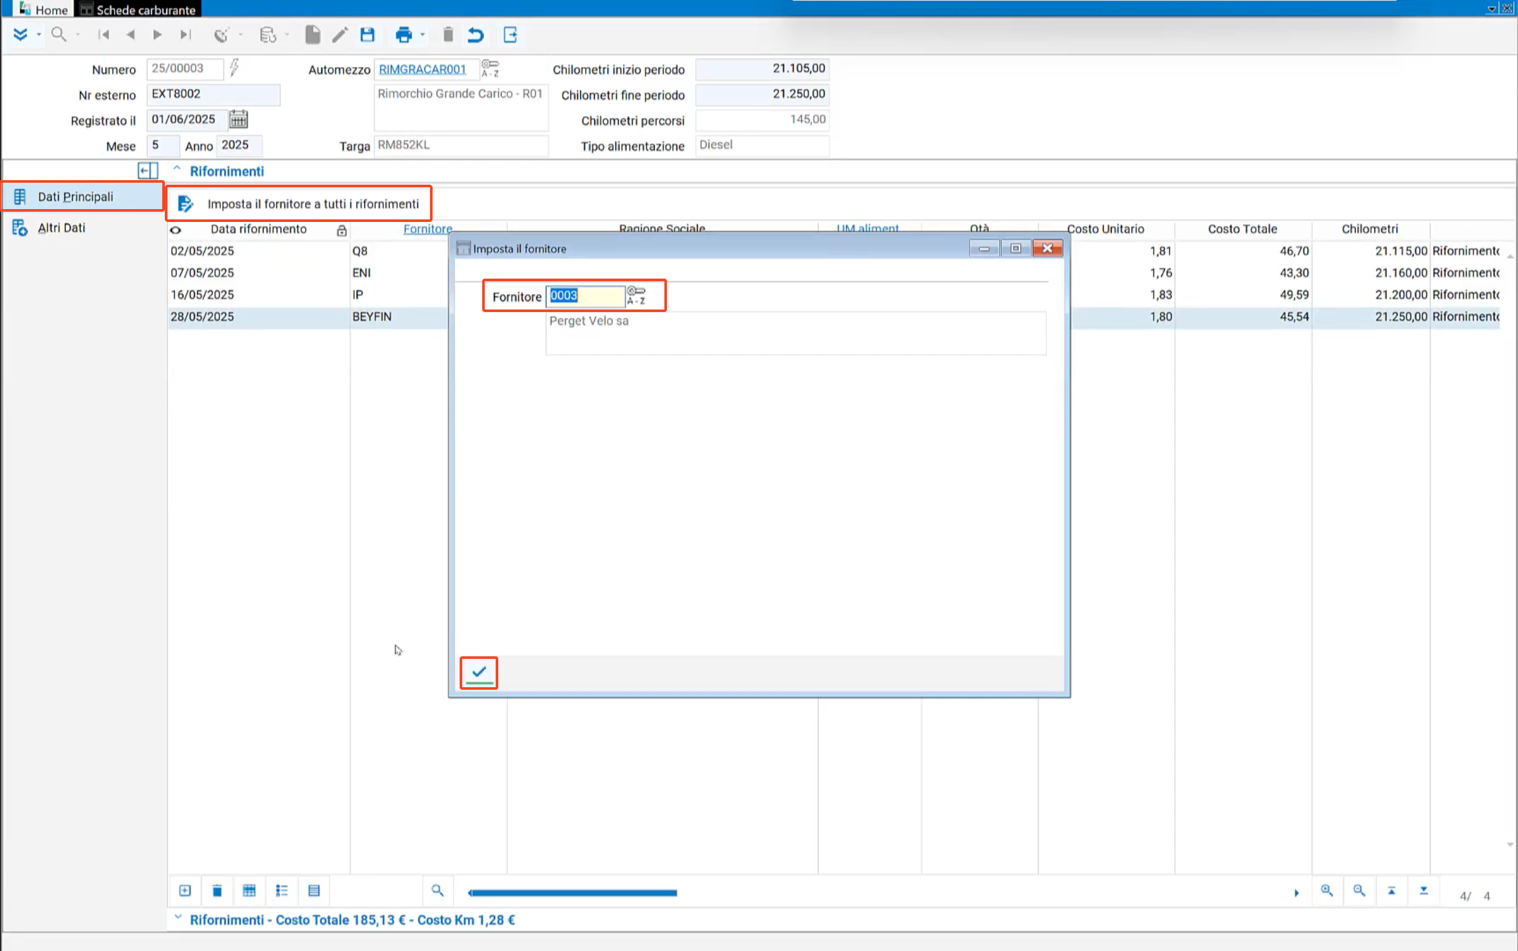
Task: Switch to the Schede carburante tab
Action: tap(138, 9)
